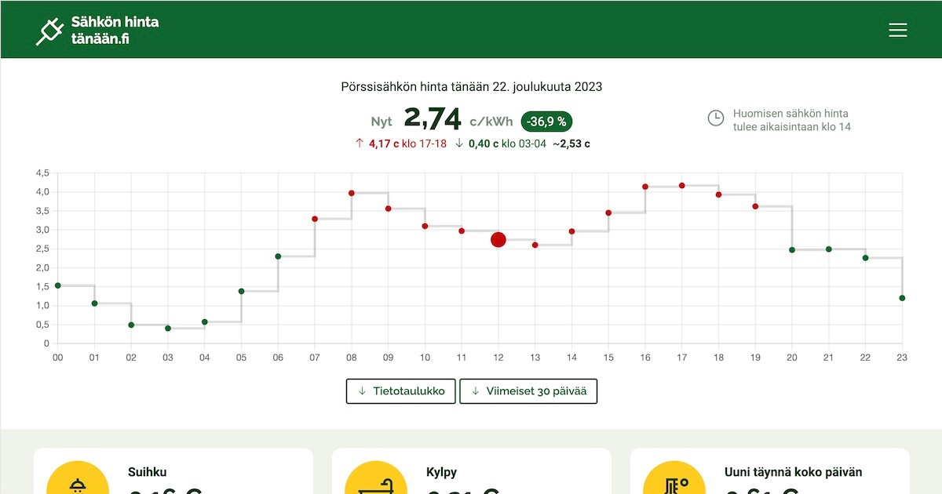Click the Suihku shower icon
Viewport: 942px width, 494px height.
tap(77, 482)
